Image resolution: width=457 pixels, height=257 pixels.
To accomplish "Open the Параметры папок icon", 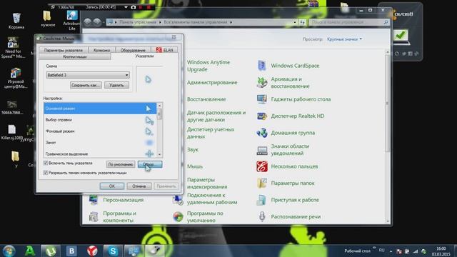I will (262, 183).
